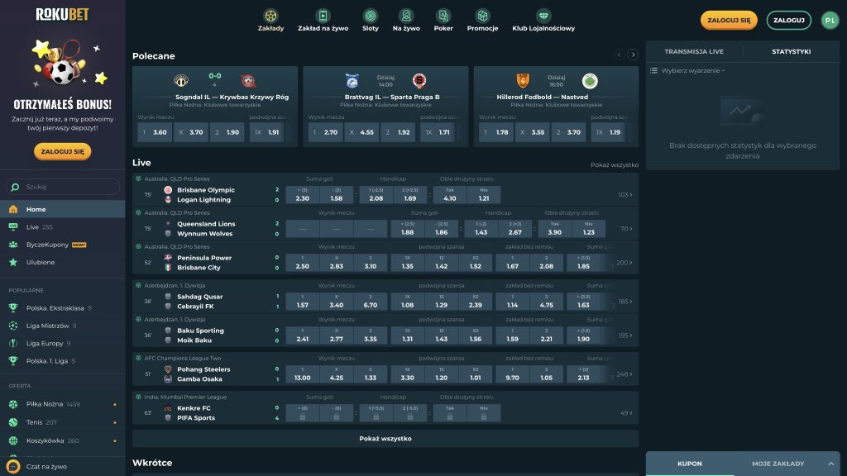847x476 pixels.
Task: Click Liga Europy icon
Action: 13,343
